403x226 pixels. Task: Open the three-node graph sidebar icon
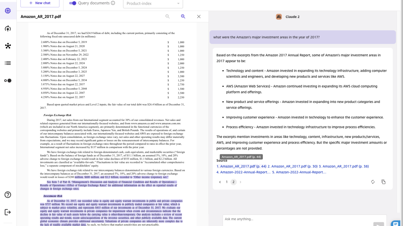click(8, 46)
